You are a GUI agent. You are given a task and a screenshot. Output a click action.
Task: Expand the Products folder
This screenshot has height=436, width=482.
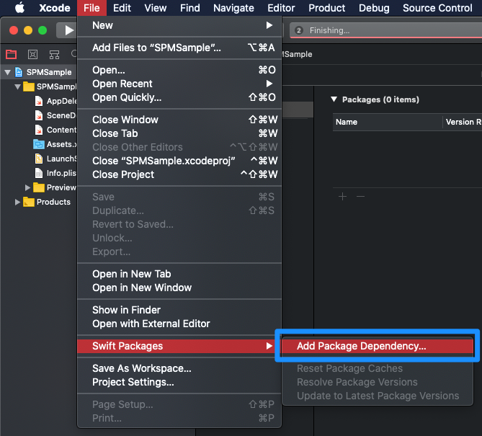pyautogui.click(x=17, y=202)
